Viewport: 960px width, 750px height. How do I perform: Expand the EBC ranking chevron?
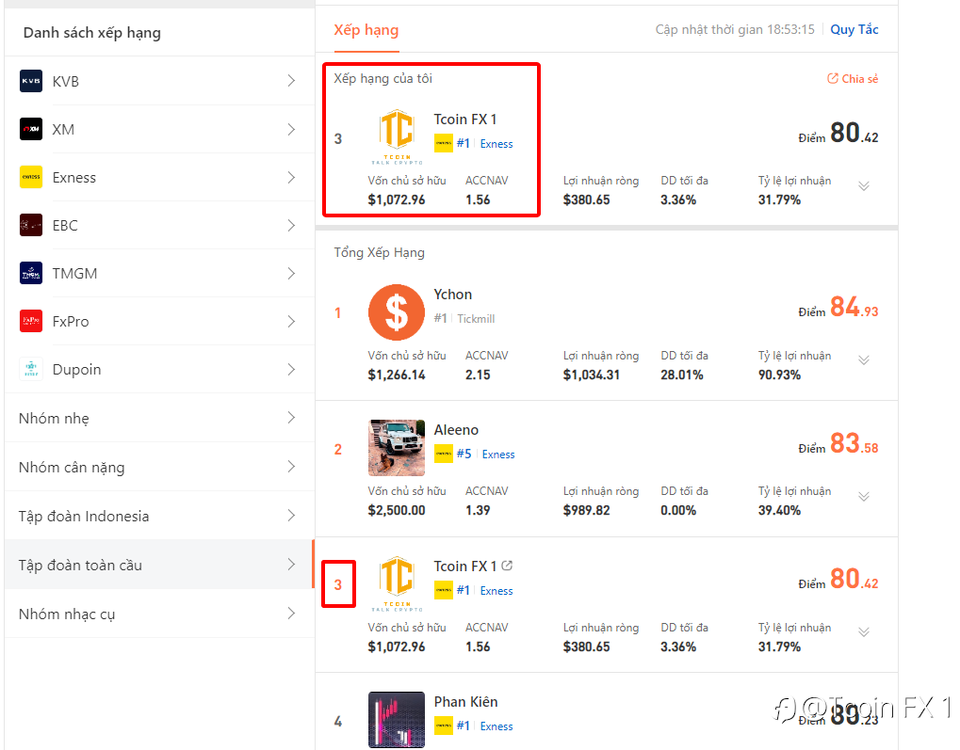291,225
